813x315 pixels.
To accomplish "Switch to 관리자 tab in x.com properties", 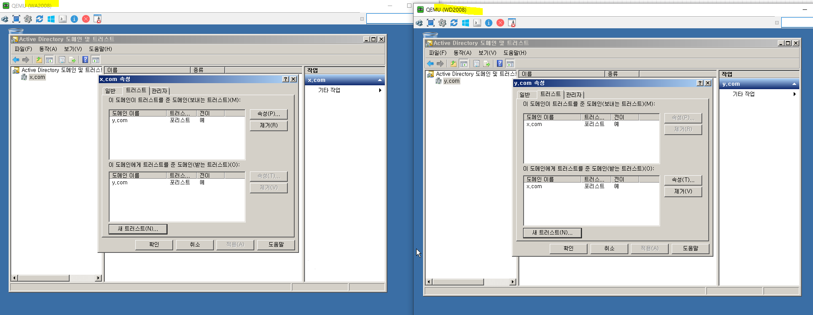I will coord(159,91).
